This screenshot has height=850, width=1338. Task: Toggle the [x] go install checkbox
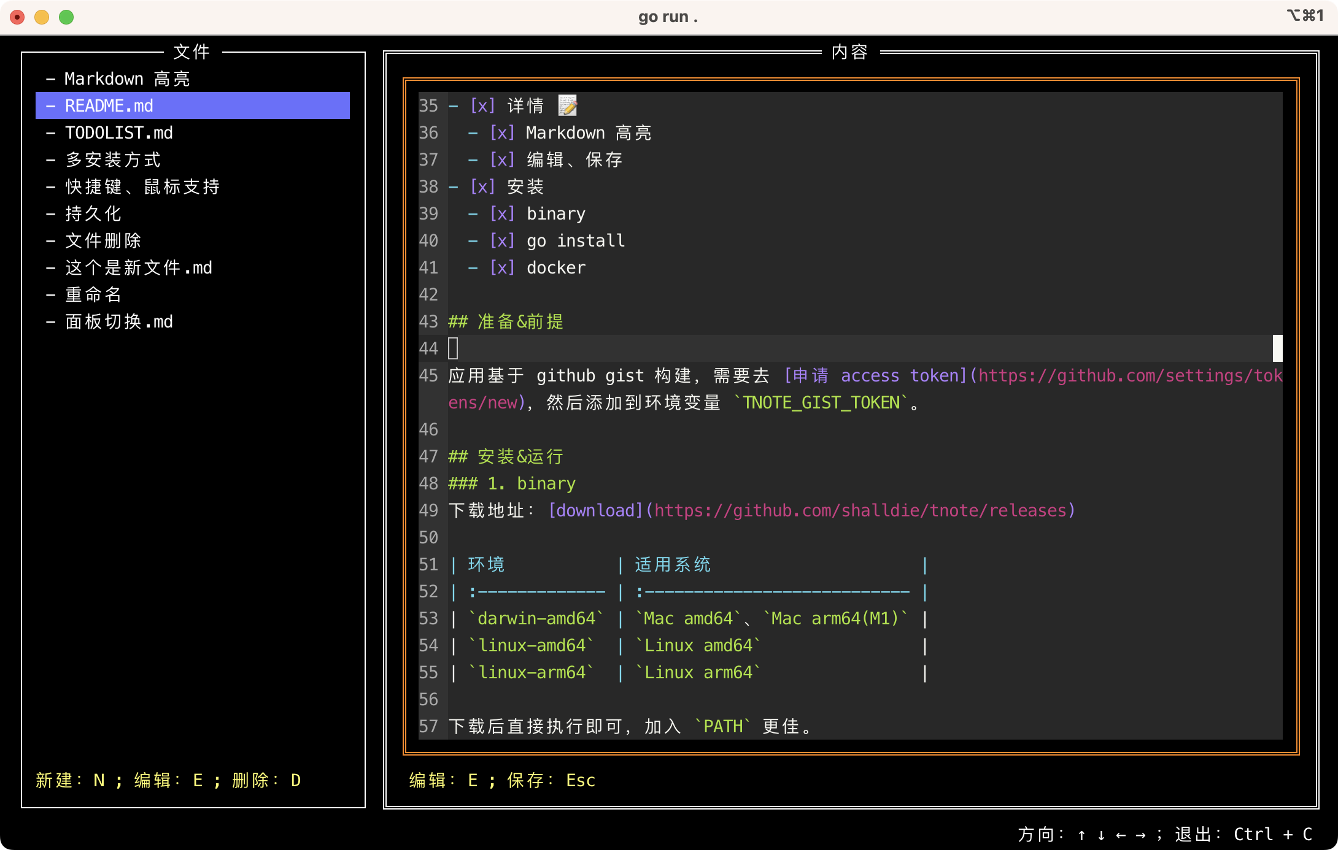pyautogui.click(x=502, y=240)
